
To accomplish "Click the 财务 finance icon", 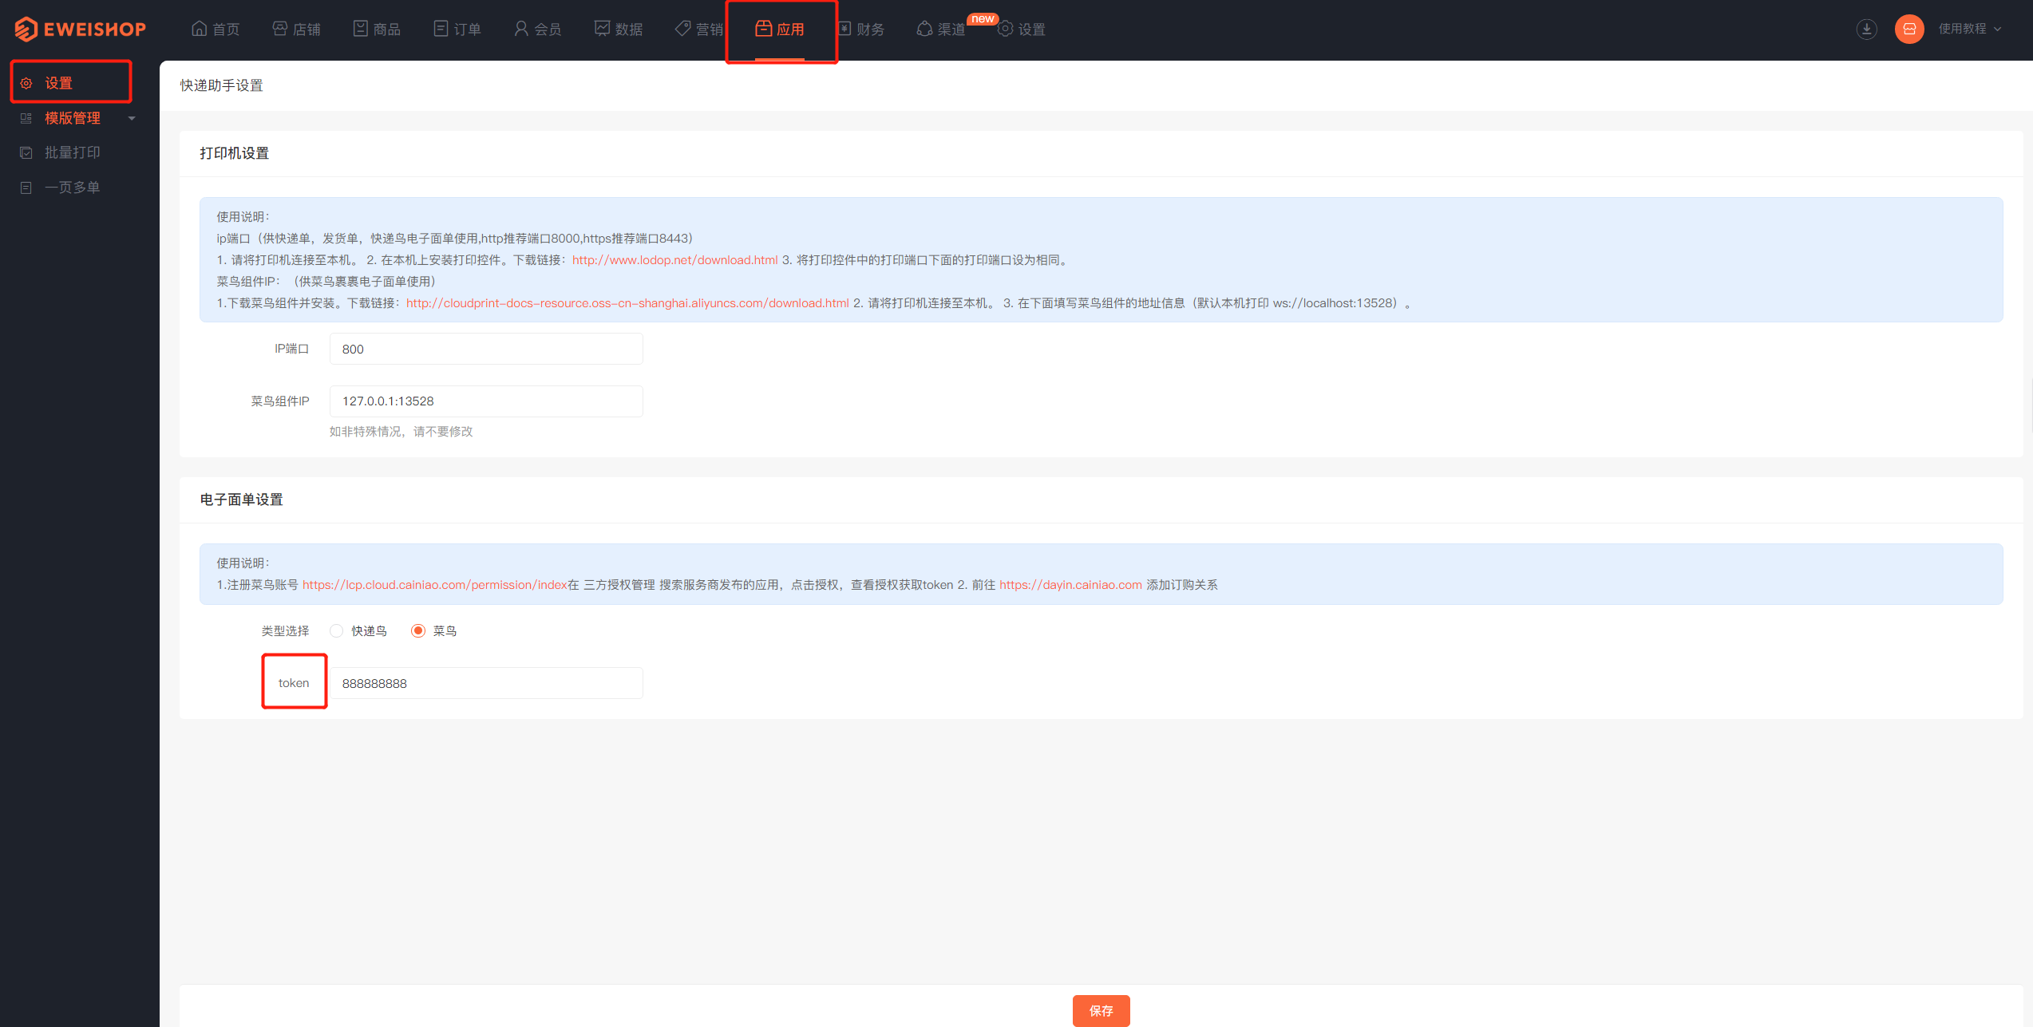I will pos(844,29).
